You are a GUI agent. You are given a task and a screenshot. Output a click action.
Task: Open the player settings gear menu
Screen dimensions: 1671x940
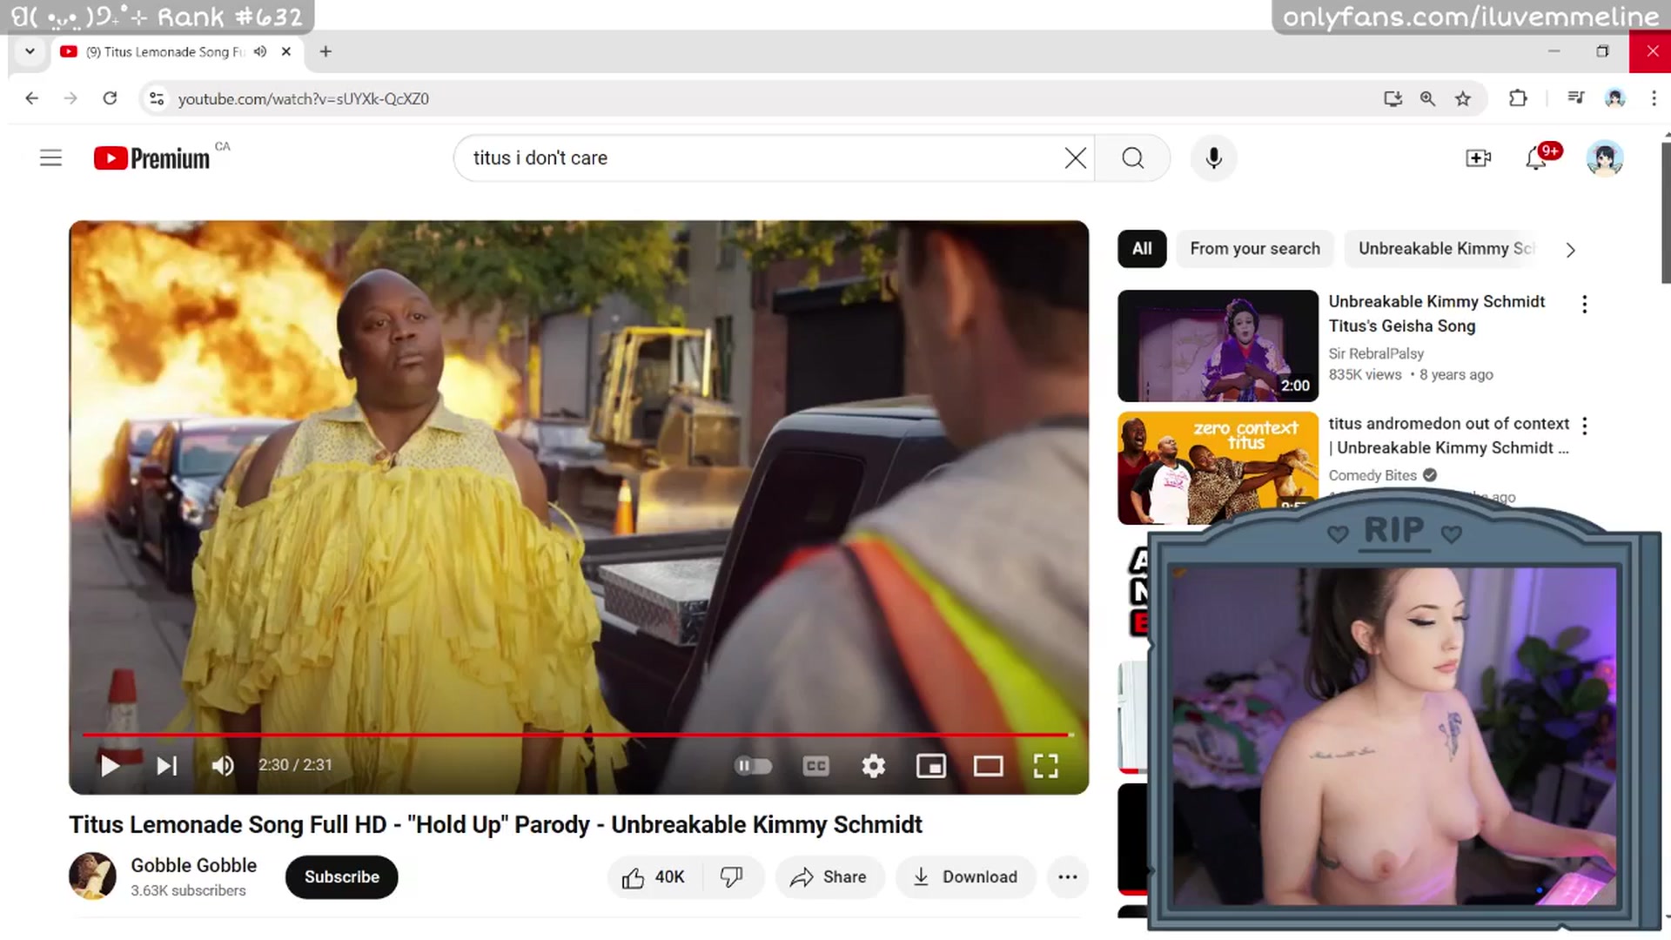coord(873,765)
